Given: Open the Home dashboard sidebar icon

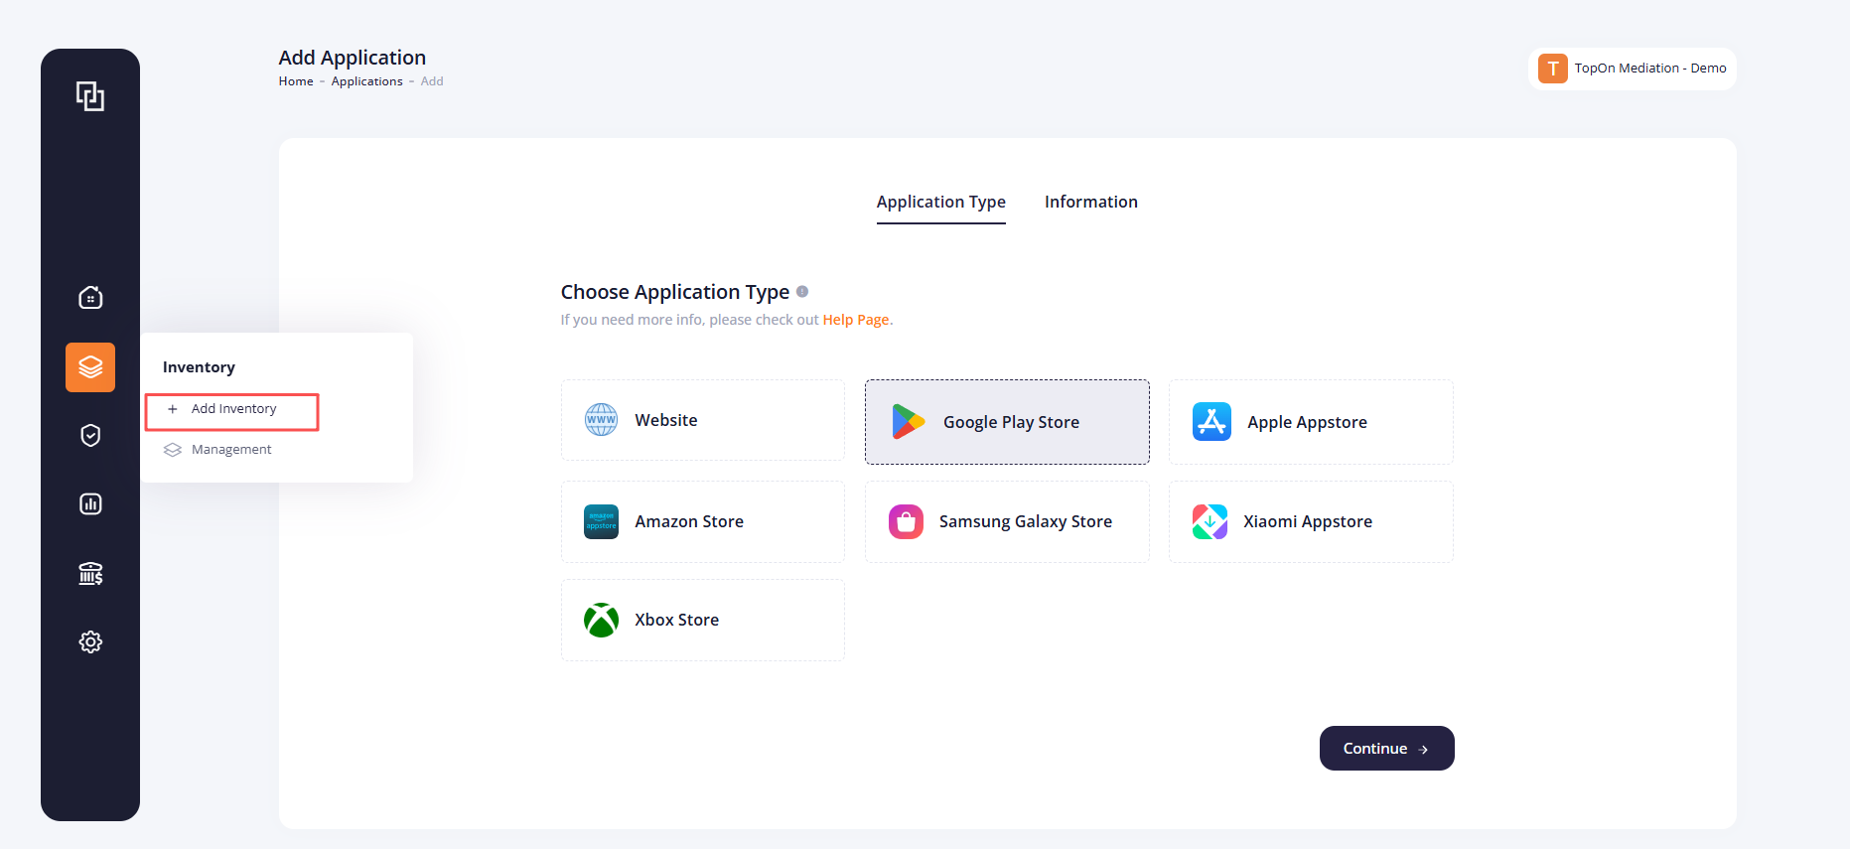Looking at the screenshot, I should click(x=90, y=298).
